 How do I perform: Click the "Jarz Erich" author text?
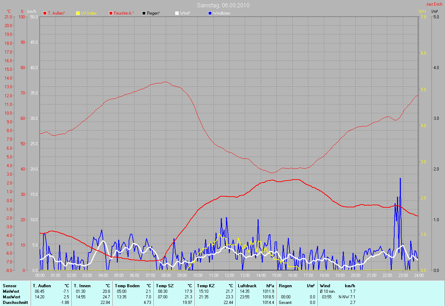[434, 4]
